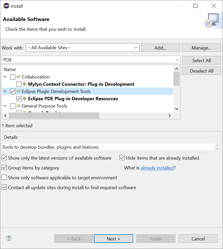Proceed with the Next > button
Screen dimensions: 223x249
tap(113, 239)
